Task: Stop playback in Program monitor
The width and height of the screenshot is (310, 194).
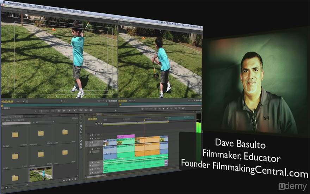Action: (x=163, y=109)
